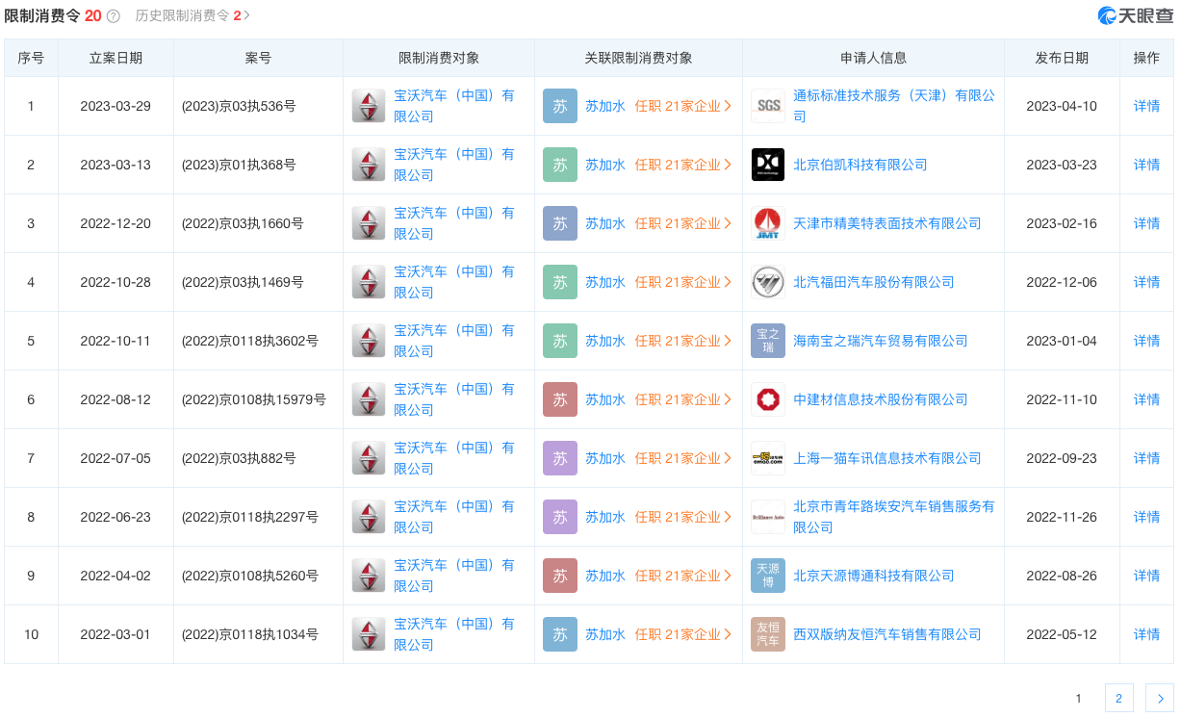1181x718 pixels.
Task: Open 上海一猫车讯信息技术有限公司 link
Action: pyautogui.click(x=887, y=458)
